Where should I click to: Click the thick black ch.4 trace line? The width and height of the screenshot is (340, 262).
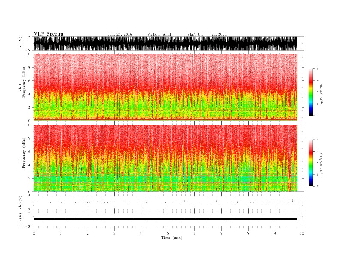point(165,219)
